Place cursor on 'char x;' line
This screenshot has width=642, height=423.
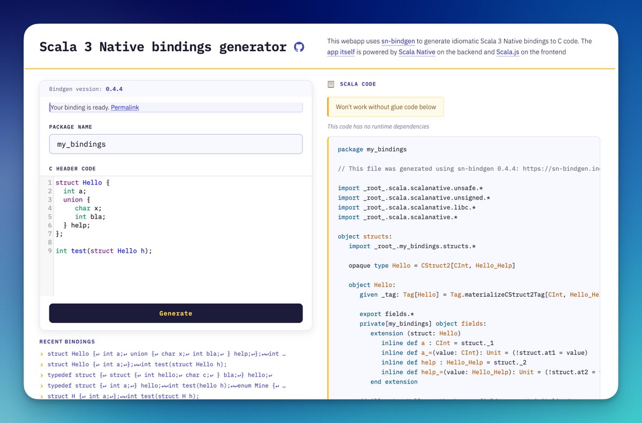[88, 208]
